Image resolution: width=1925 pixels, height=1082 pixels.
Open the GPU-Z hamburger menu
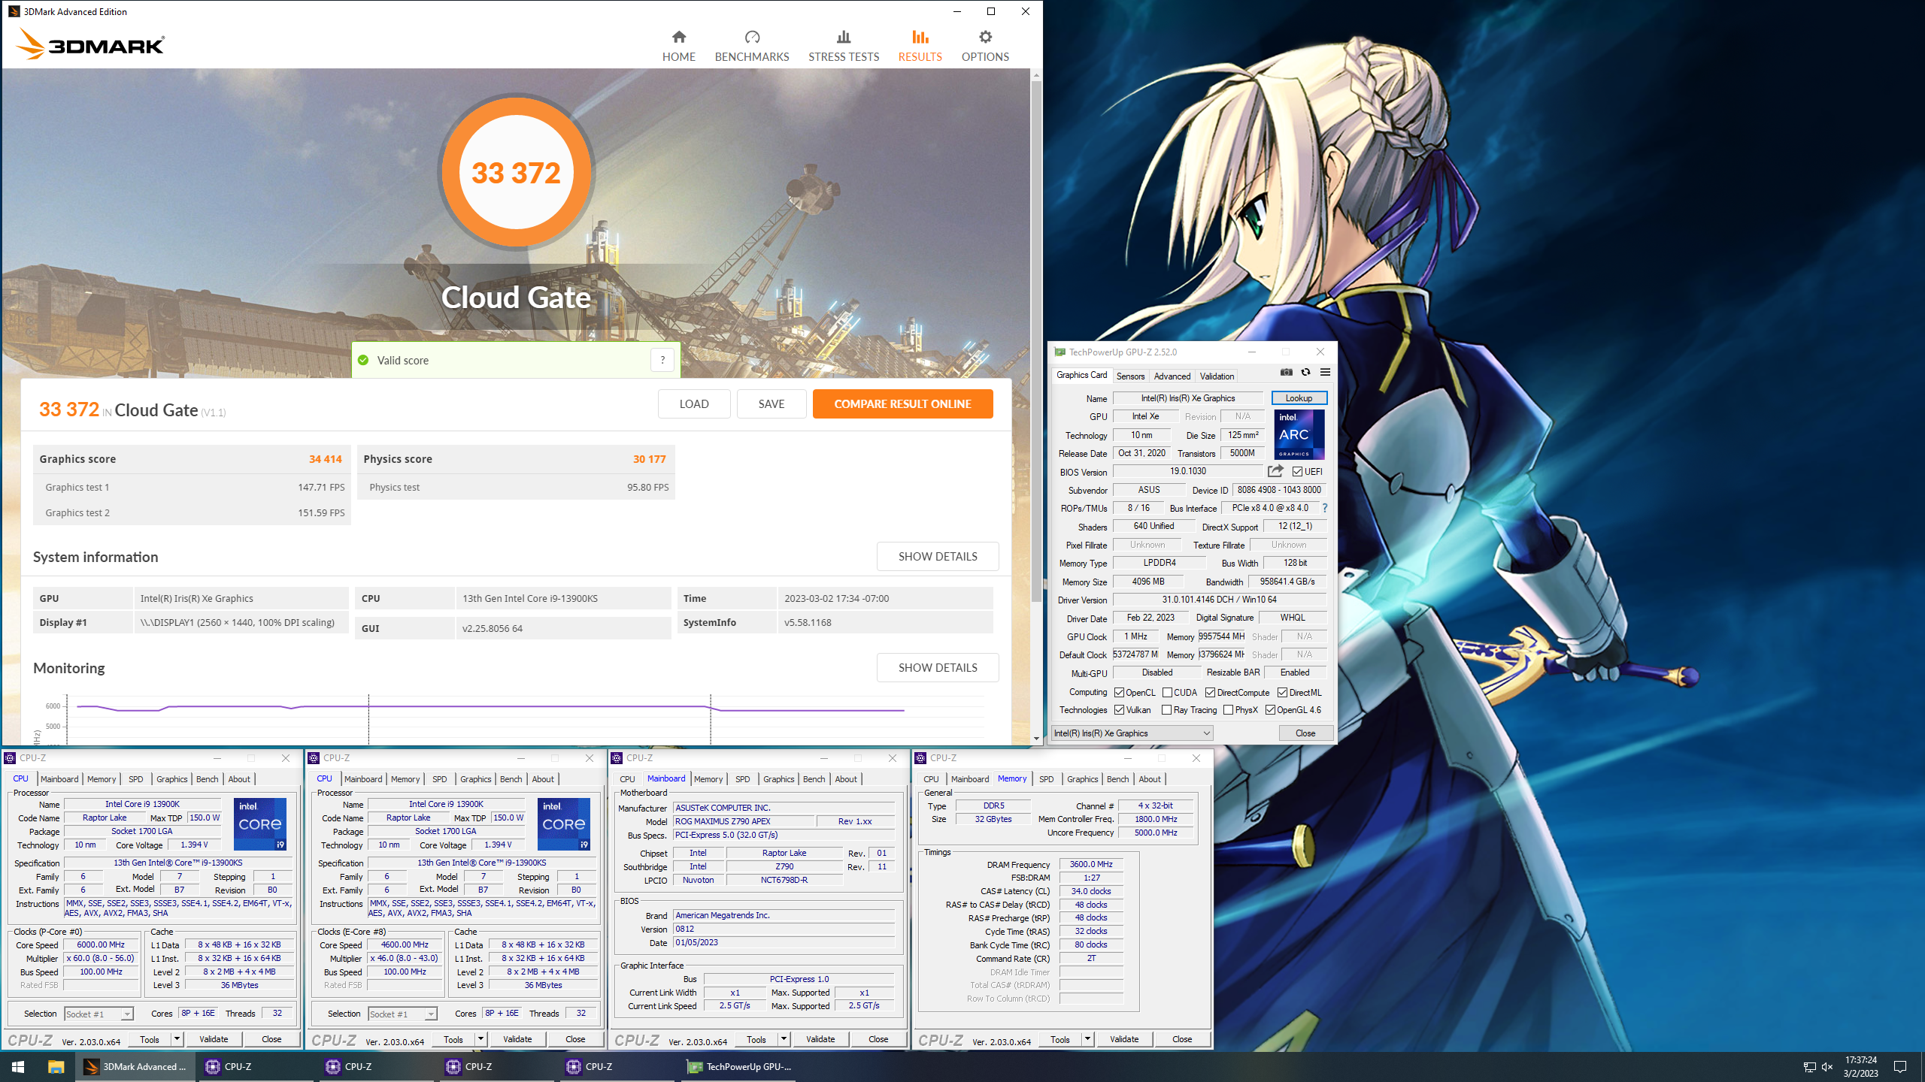point(1326,372)
